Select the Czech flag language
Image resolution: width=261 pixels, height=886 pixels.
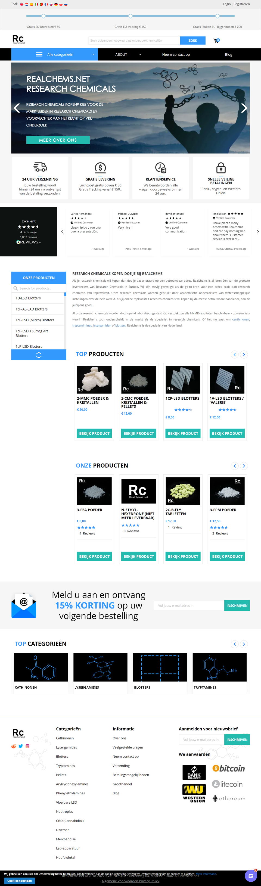pos(51,4)
